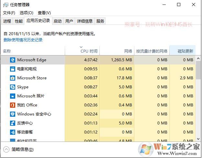Screen dimensions: 202x158
Task: Collapse to 简略信息 using the arrow icon
Action: (x=6, y=149)
